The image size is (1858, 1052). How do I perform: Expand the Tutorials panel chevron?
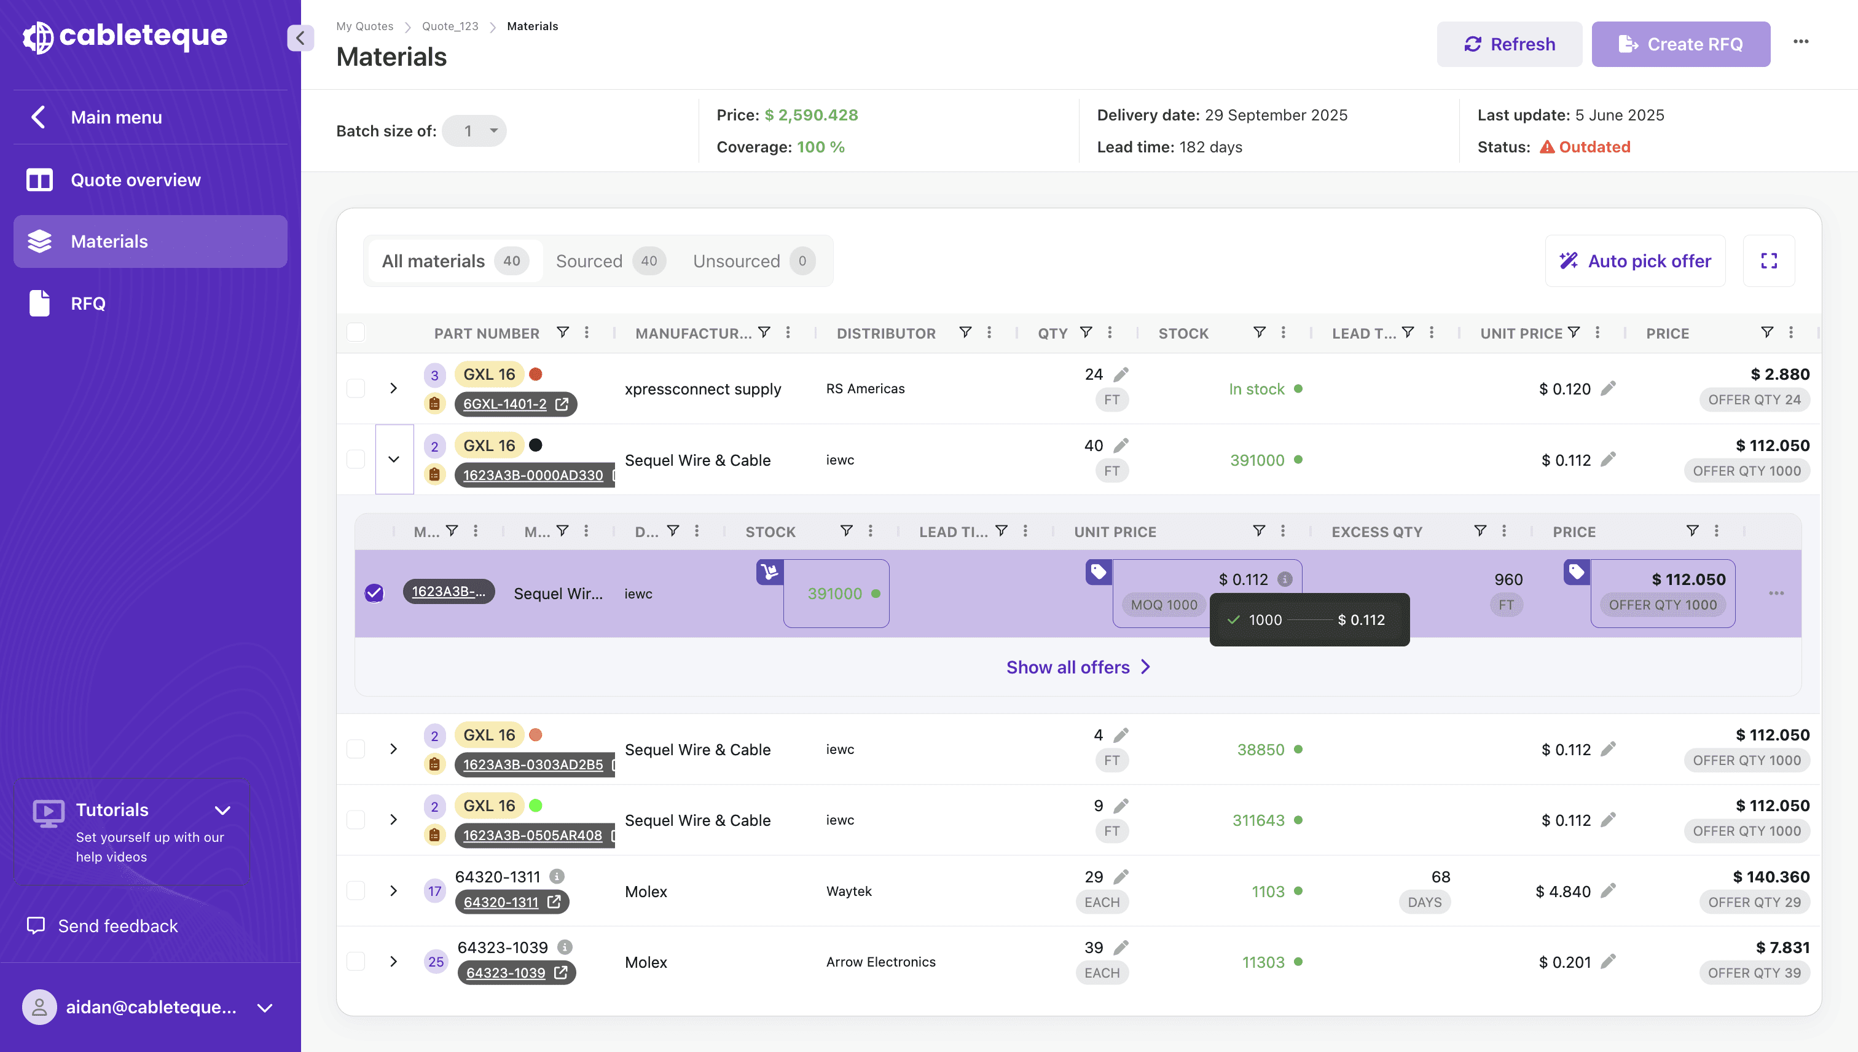pyautogui.click(x=222, y=810)
